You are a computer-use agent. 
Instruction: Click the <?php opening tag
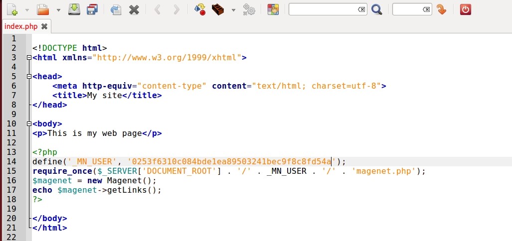click(45, 152)
